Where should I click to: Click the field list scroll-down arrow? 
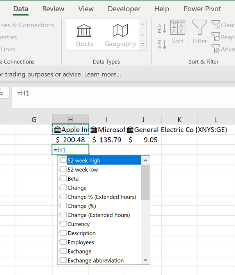(x=146, y=260)
